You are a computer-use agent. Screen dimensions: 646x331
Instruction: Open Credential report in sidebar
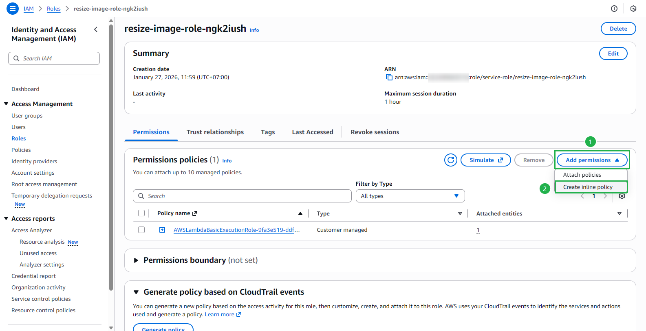33,276
